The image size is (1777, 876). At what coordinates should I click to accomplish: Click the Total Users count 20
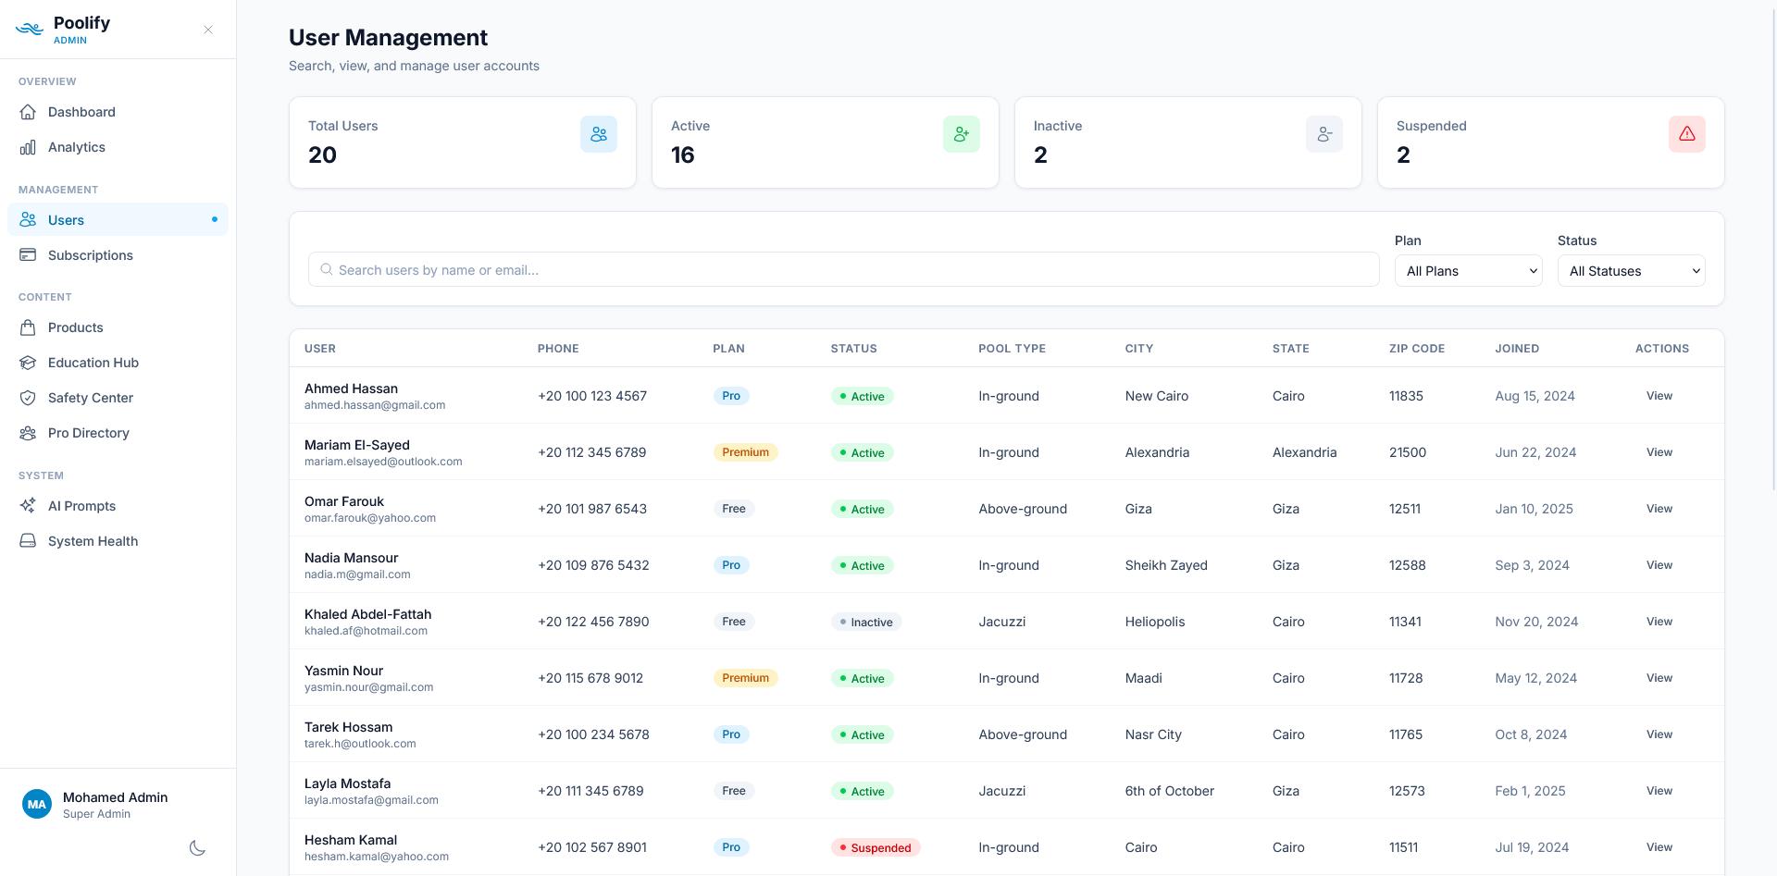(x=322, y=154)
